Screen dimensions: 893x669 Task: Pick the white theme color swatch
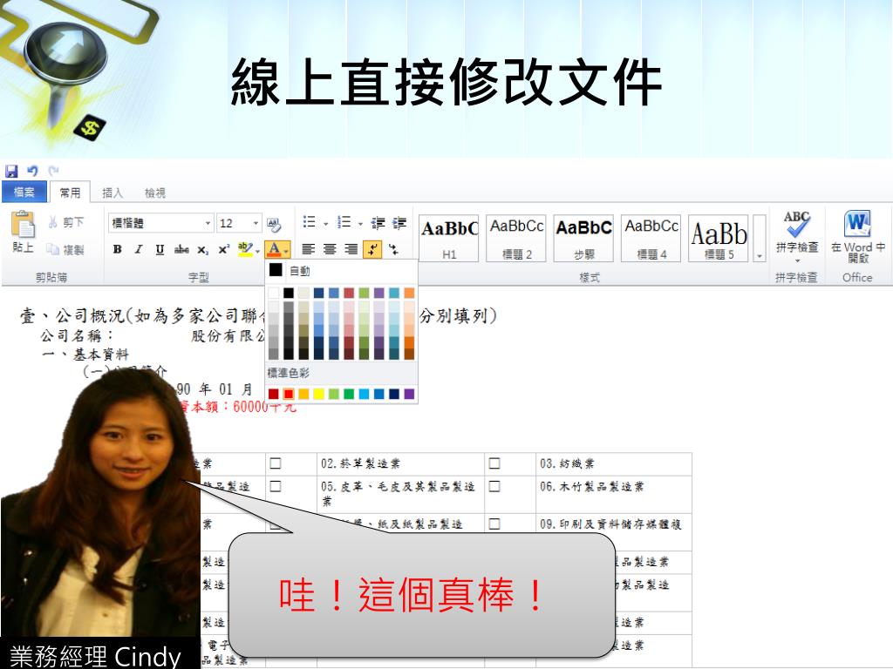(x=274, y=293)
